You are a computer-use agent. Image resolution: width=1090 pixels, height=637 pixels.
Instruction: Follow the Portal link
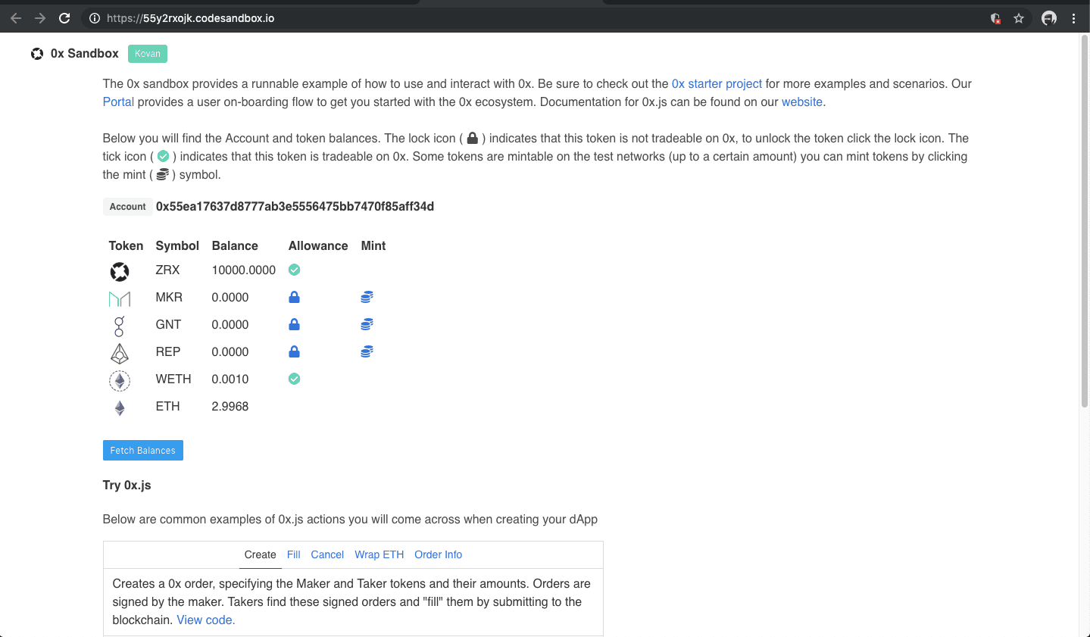[118, 101]
